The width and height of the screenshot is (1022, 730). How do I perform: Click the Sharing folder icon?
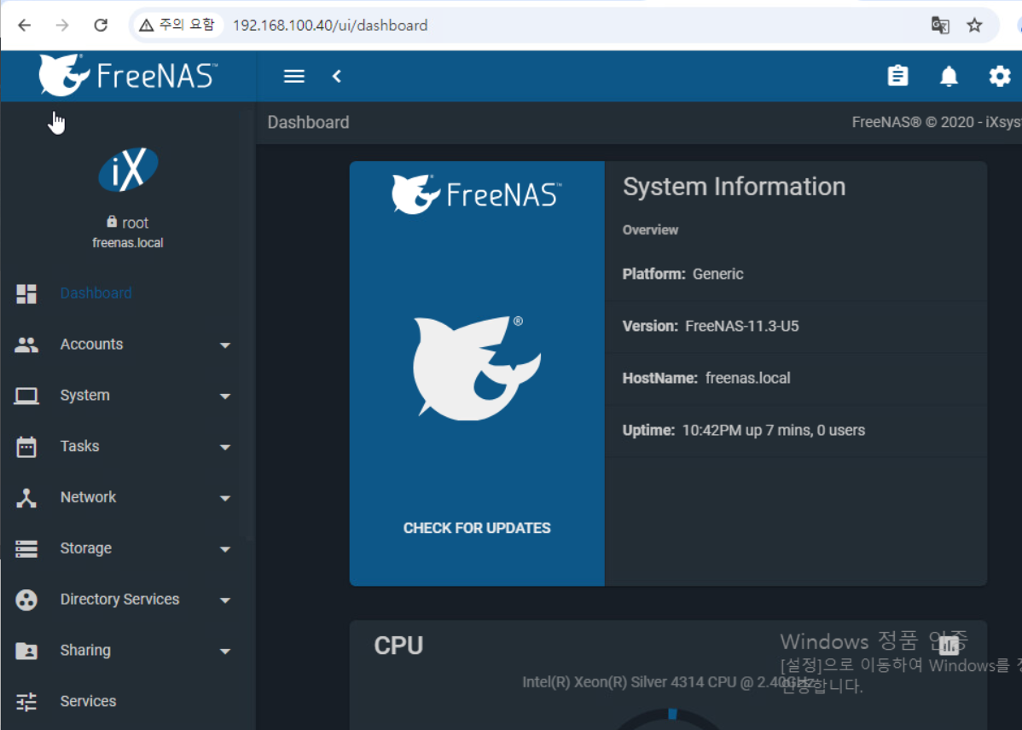click(x=26, y=651)
